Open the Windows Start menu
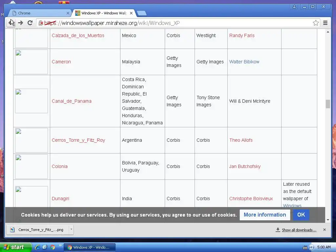336x252 pixels. pyautogui.click(x=16, y=247)
